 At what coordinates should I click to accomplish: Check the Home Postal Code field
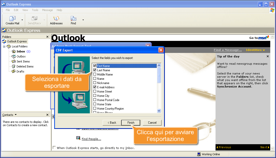(x=95, y=100)
